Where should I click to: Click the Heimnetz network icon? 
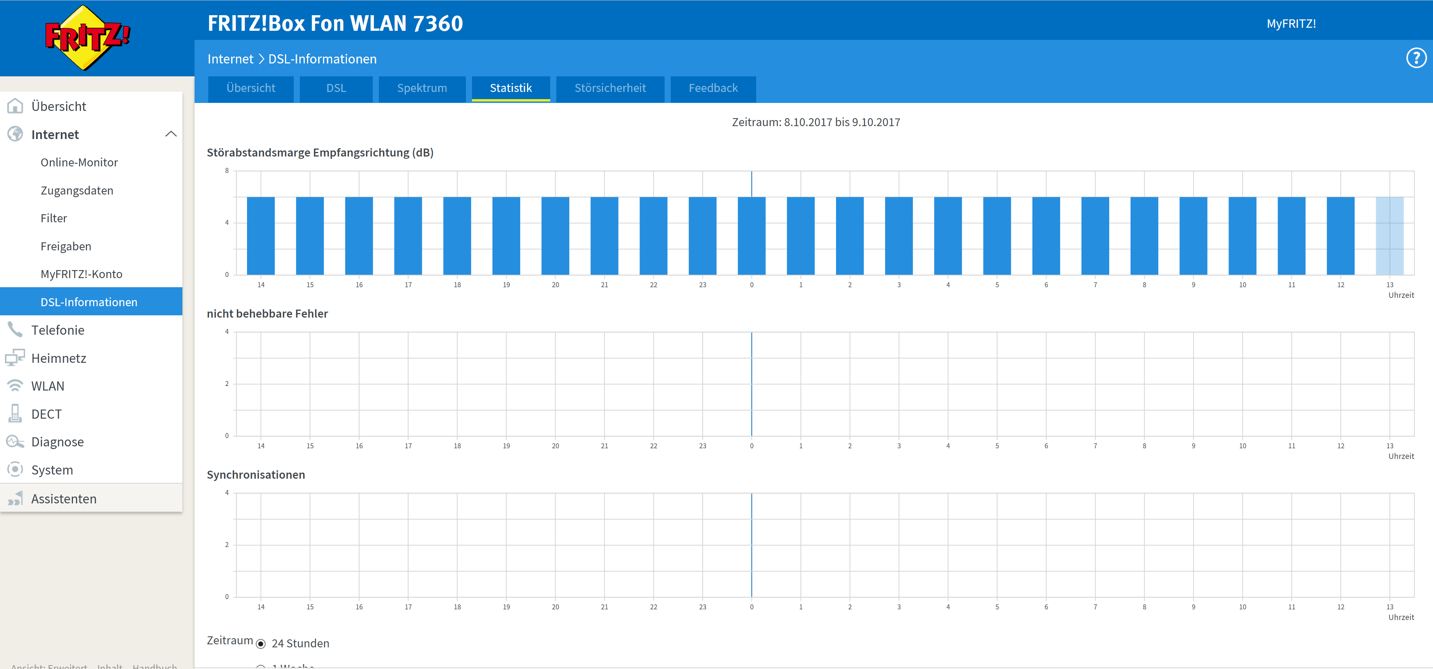pyautogui.click(x=15, y=357)
